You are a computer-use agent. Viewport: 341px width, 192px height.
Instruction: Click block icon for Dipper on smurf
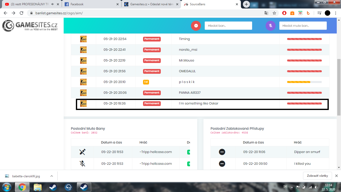pos(222,152)
